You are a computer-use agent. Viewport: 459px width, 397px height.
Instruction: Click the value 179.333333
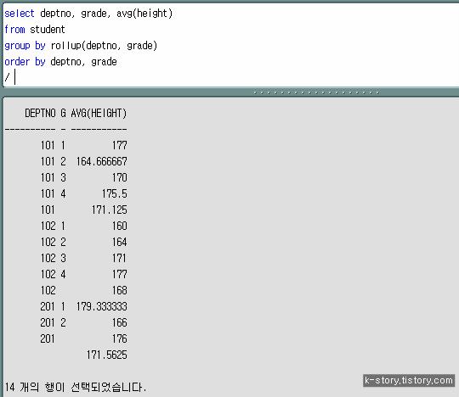point(102,306)
